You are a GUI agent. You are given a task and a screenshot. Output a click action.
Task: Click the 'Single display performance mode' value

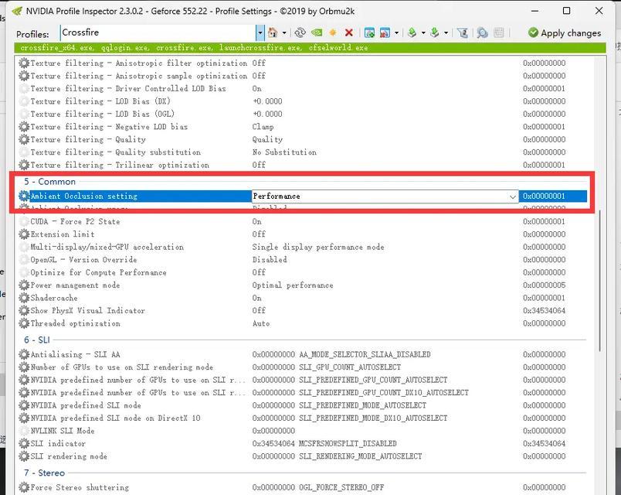point(318,247)
